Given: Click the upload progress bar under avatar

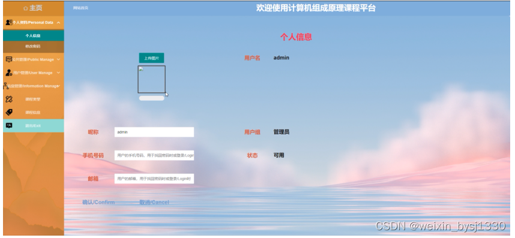Looking at the screenshot, I should coord(151,98).
